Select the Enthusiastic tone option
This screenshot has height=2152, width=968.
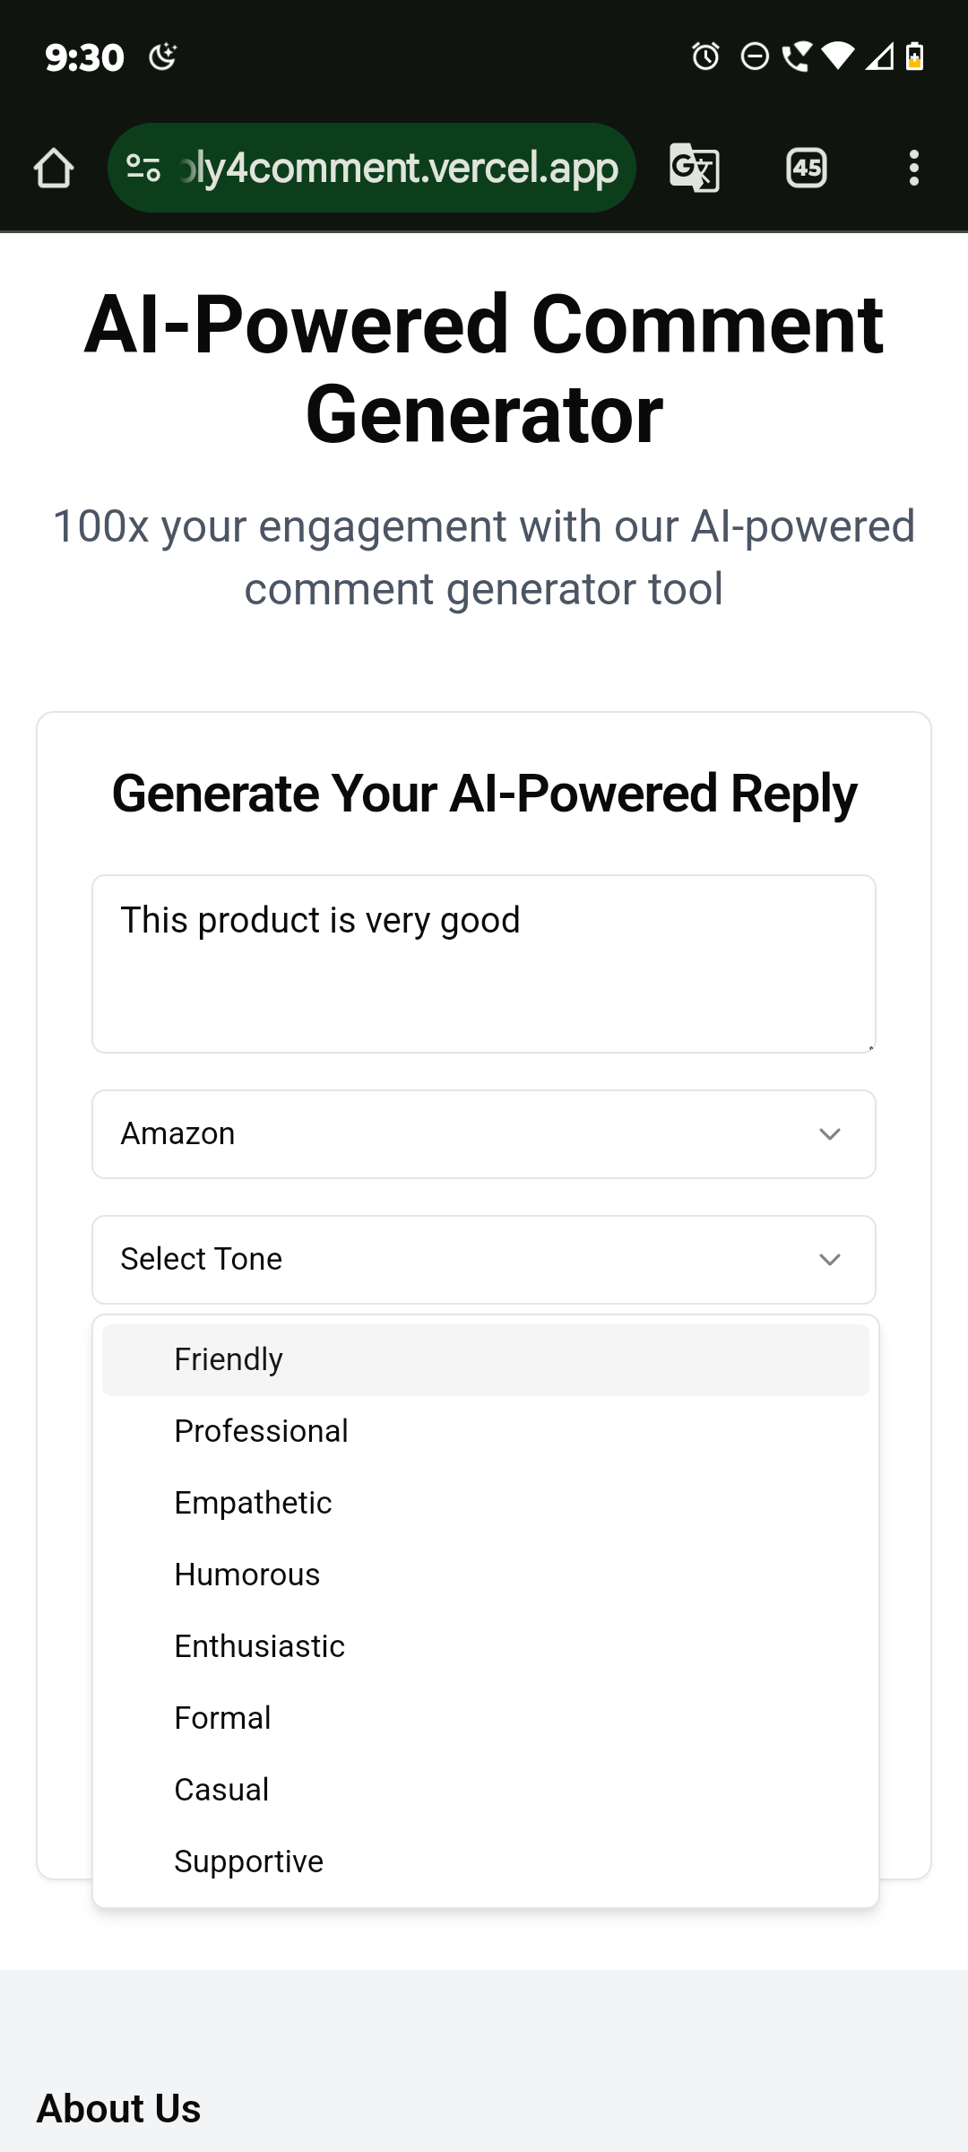pyautogui.click(x=486, y=1646)
